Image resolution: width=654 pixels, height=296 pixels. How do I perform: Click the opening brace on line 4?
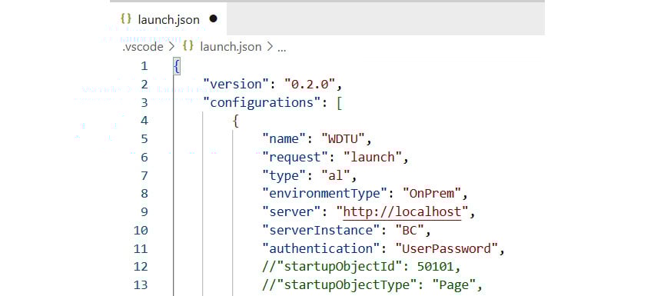pos(236,121)
